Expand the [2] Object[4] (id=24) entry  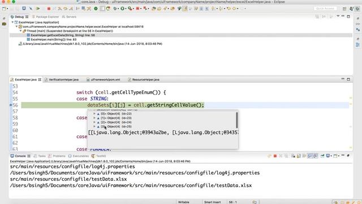coord(94,122)
